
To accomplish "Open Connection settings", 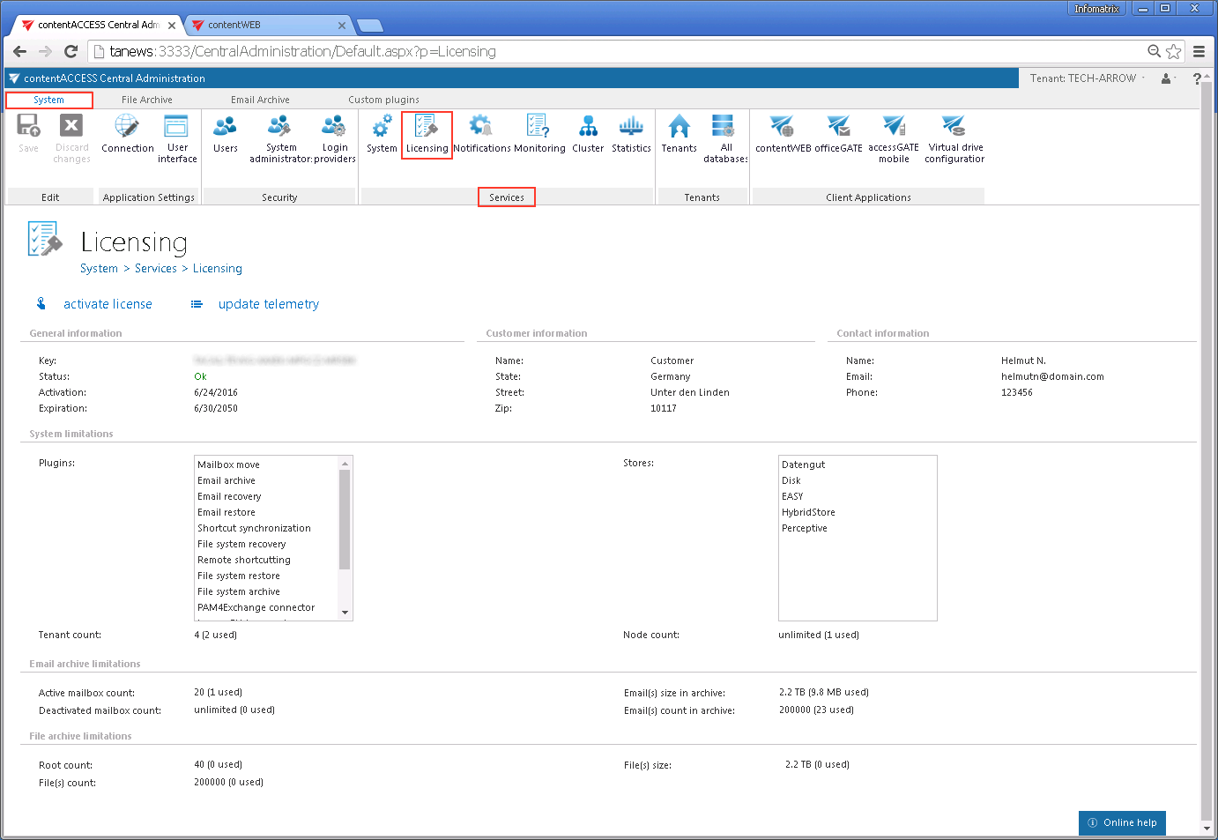I will point(128,133).
